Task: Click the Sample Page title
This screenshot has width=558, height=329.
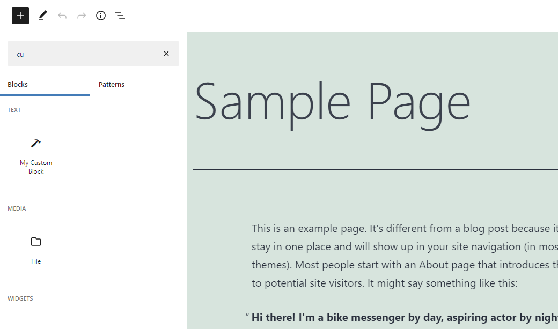Action: coord(333,103)
